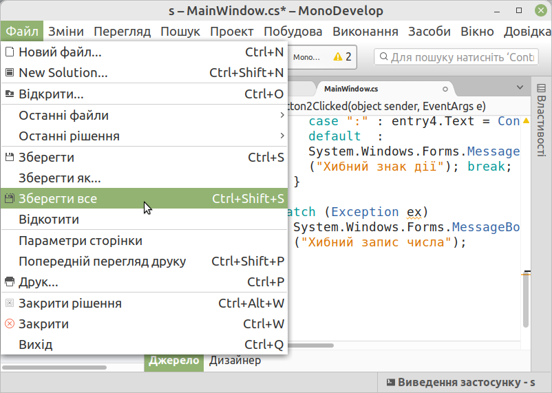Select Відкотити menu entry

coord(145,220)
